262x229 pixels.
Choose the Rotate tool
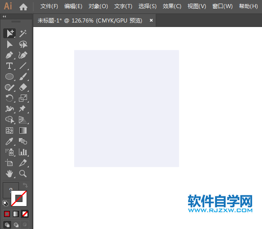coord(9,98)
